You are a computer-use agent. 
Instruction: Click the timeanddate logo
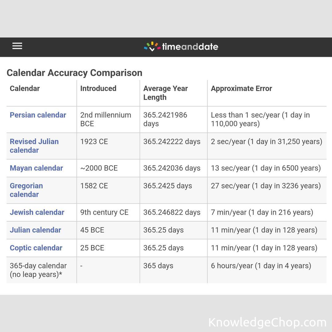[x=181, y=47]
